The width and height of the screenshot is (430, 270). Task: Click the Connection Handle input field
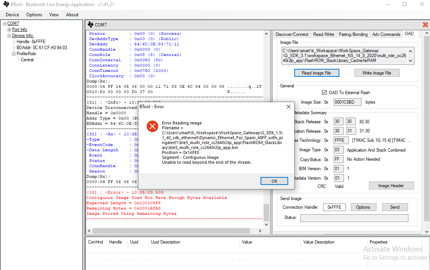(334, 207)
